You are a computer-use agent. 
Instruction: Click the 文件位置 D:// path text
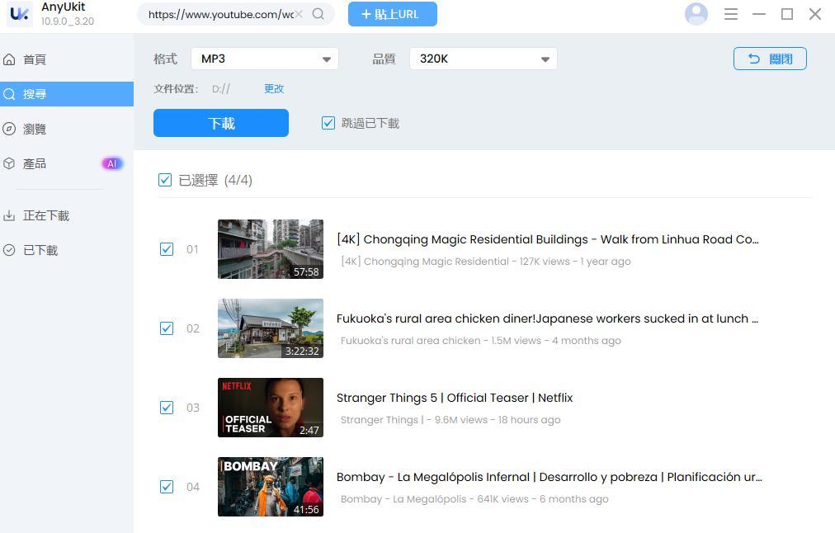point(221,89)
